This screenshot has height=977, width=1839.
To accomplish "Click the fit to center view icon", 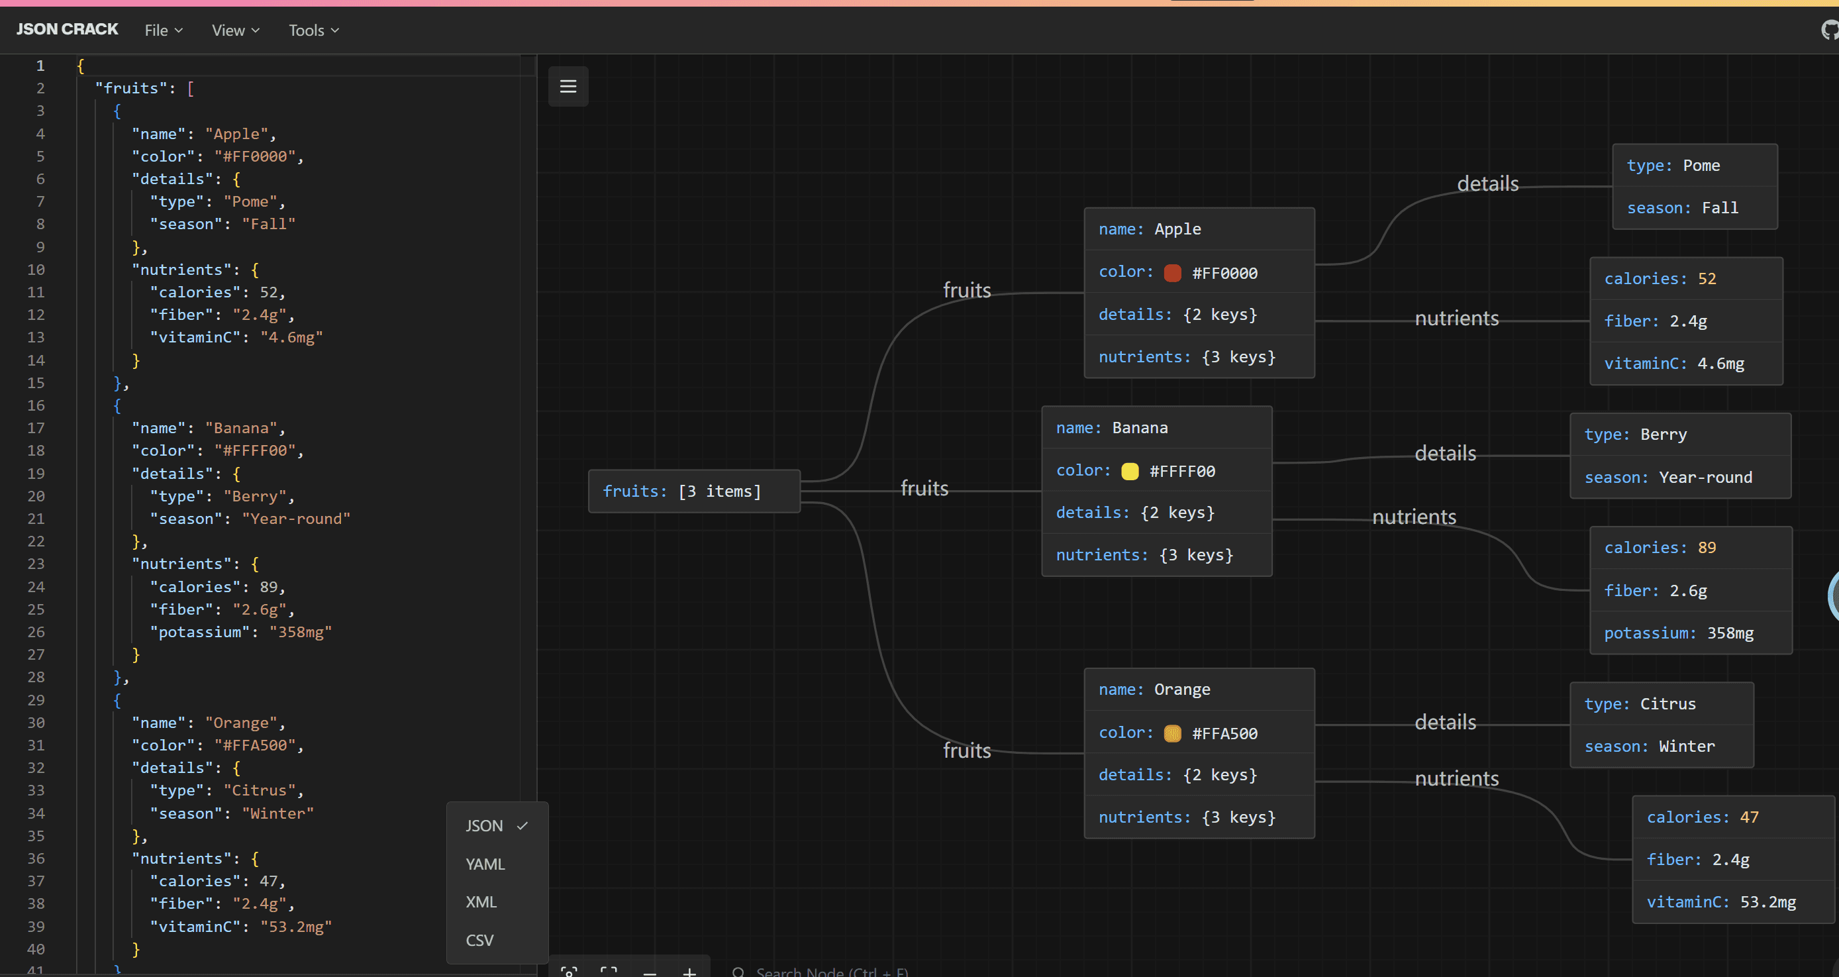I will click(609, 971).
